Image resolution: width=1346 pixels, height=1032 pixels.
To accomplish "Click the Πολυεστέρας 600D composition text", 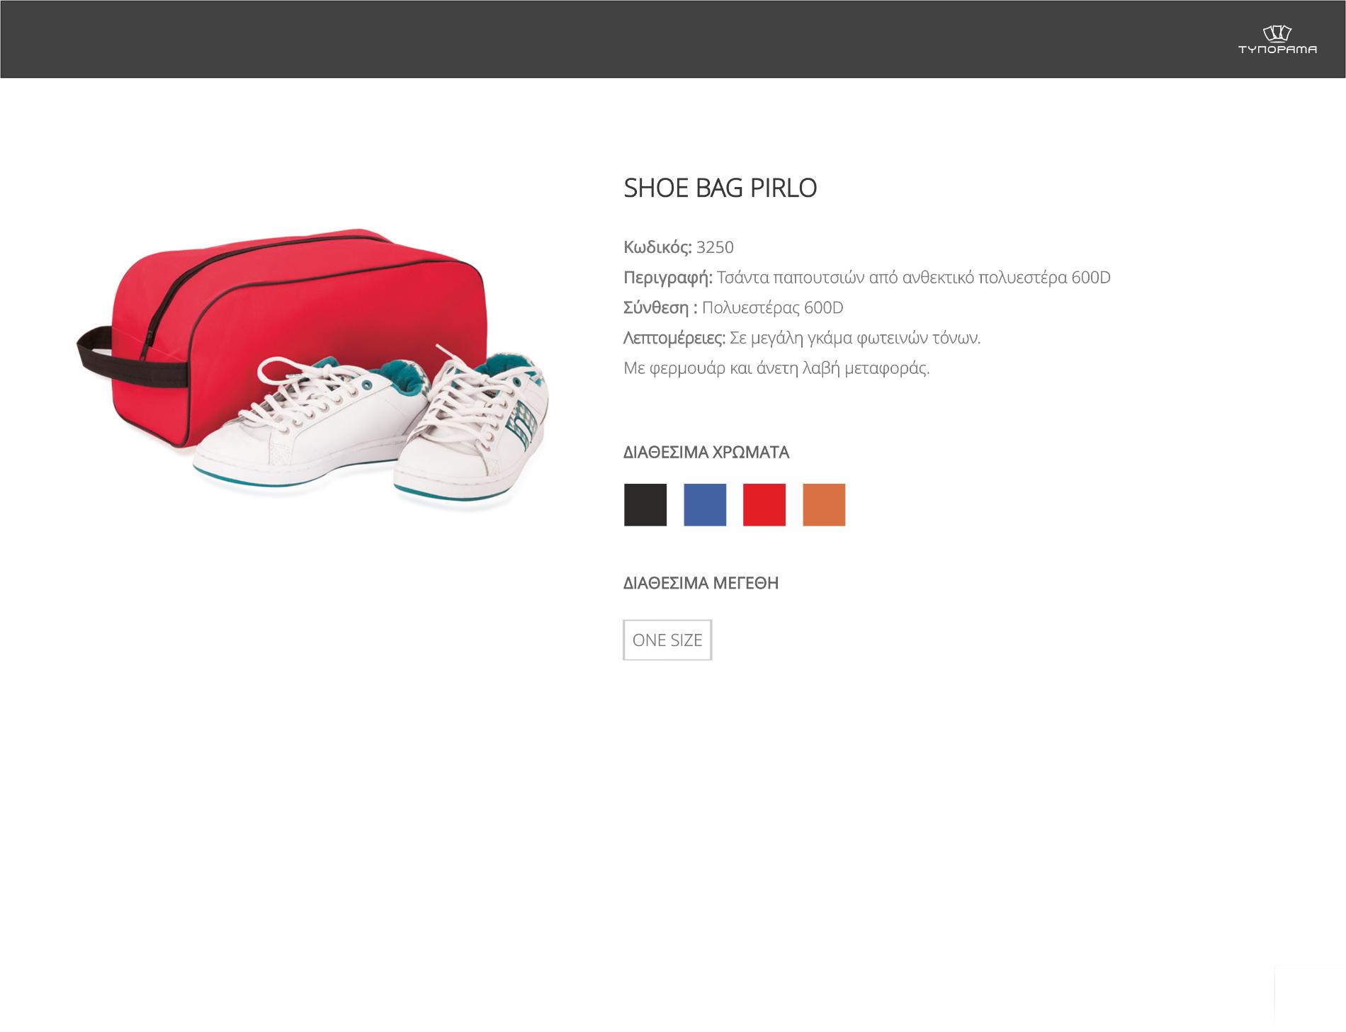I will tap(773, 307).
